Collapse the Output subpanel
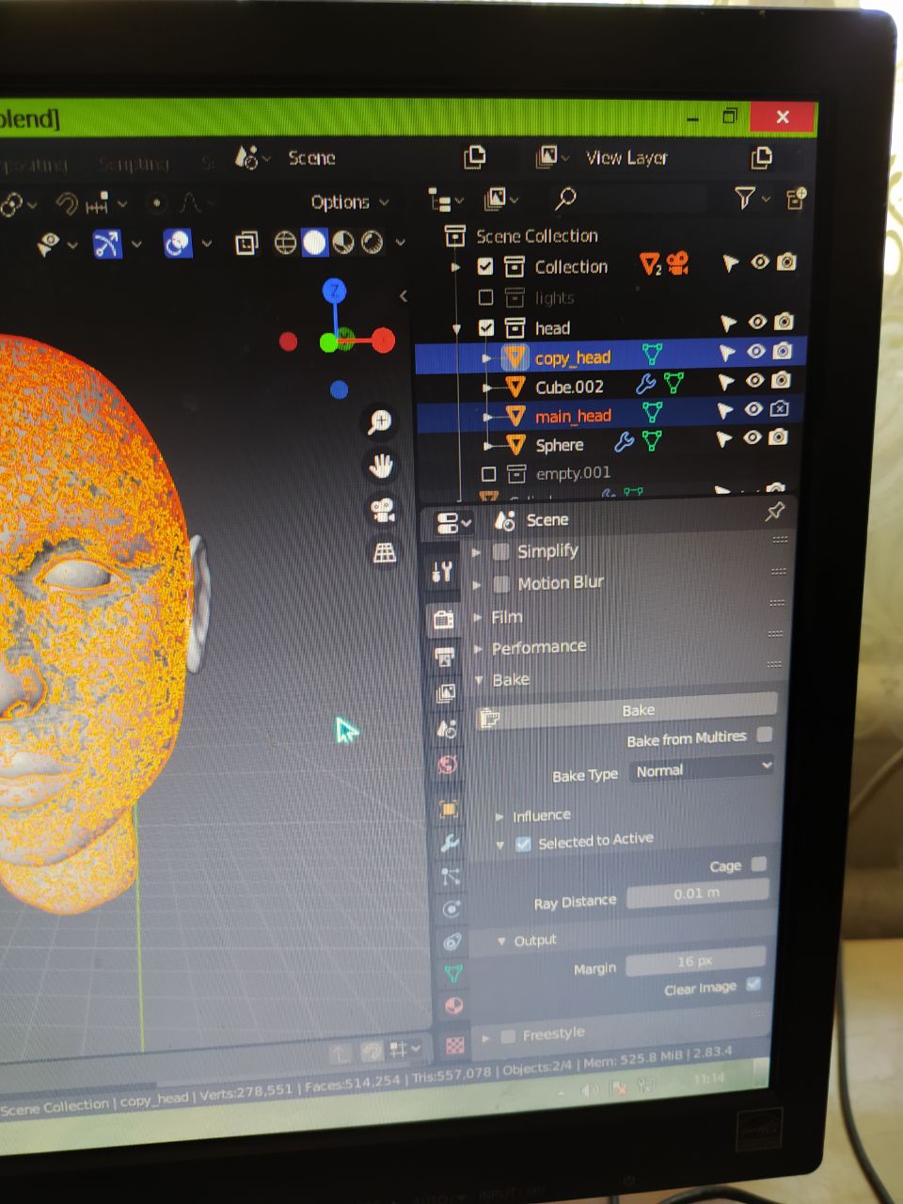 501,941
